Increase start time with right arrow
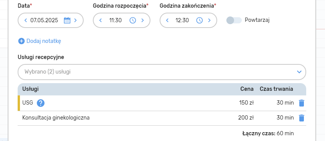The height and width of the screenshot is (141, 325). (x=143, y=20)
